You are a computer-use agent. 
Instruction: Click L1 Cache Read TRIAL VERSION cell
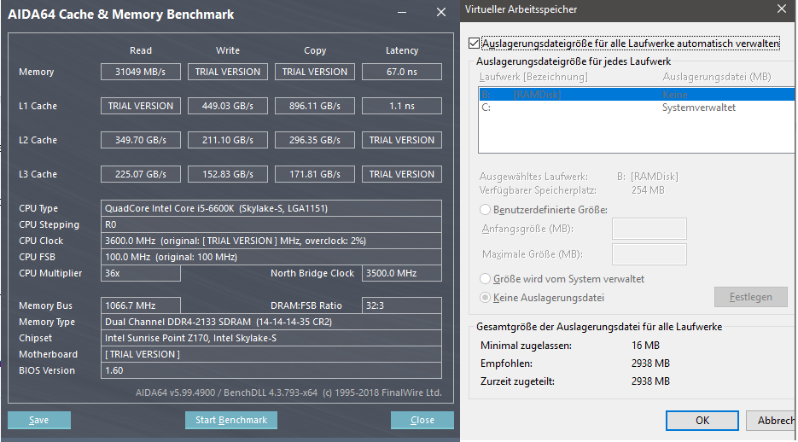[x=141, y=106]
